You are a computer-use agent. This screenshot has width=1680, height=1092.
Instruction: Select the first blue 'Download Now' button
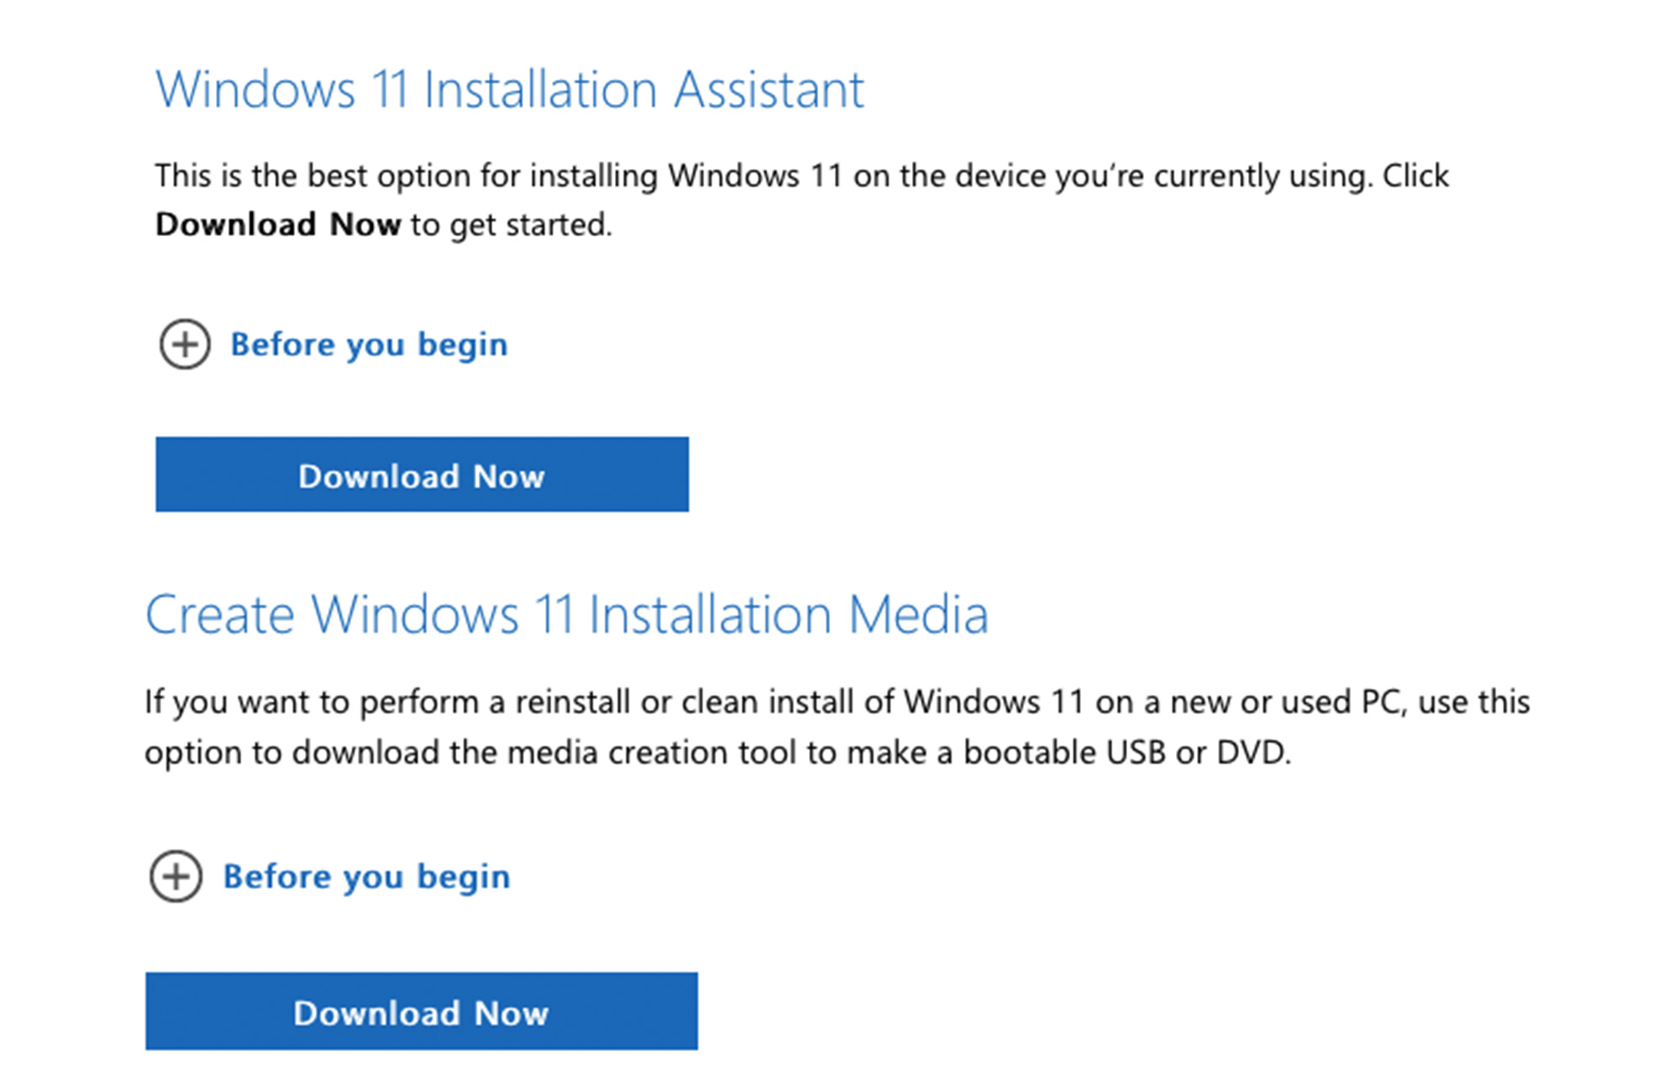click(422, 474)
